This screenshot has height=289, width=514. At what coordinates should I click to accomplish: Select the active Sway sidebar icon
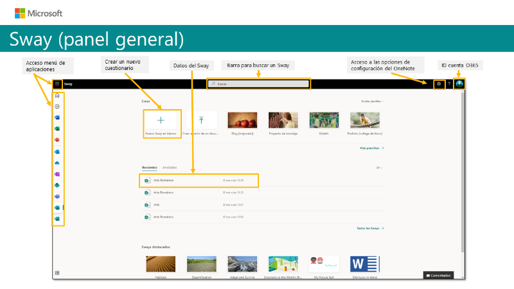point(57,207)
